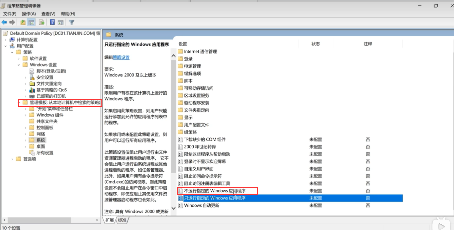Click the 基于策略的 QoS chart icon

pyautogui.click(x=32, y=90)
